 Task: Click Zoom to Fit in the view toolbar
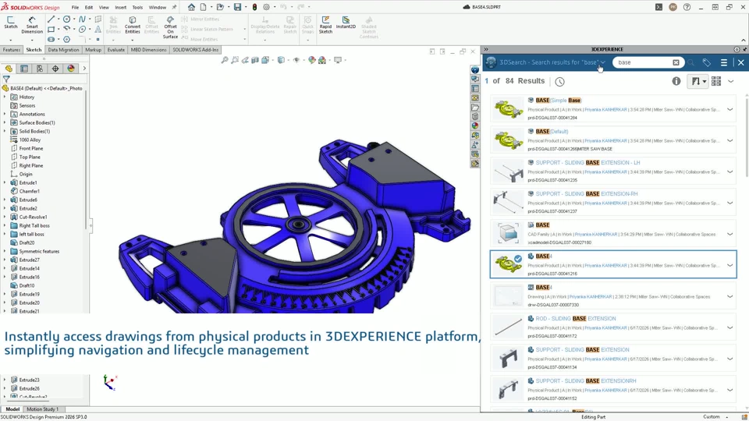click(225, 60)
